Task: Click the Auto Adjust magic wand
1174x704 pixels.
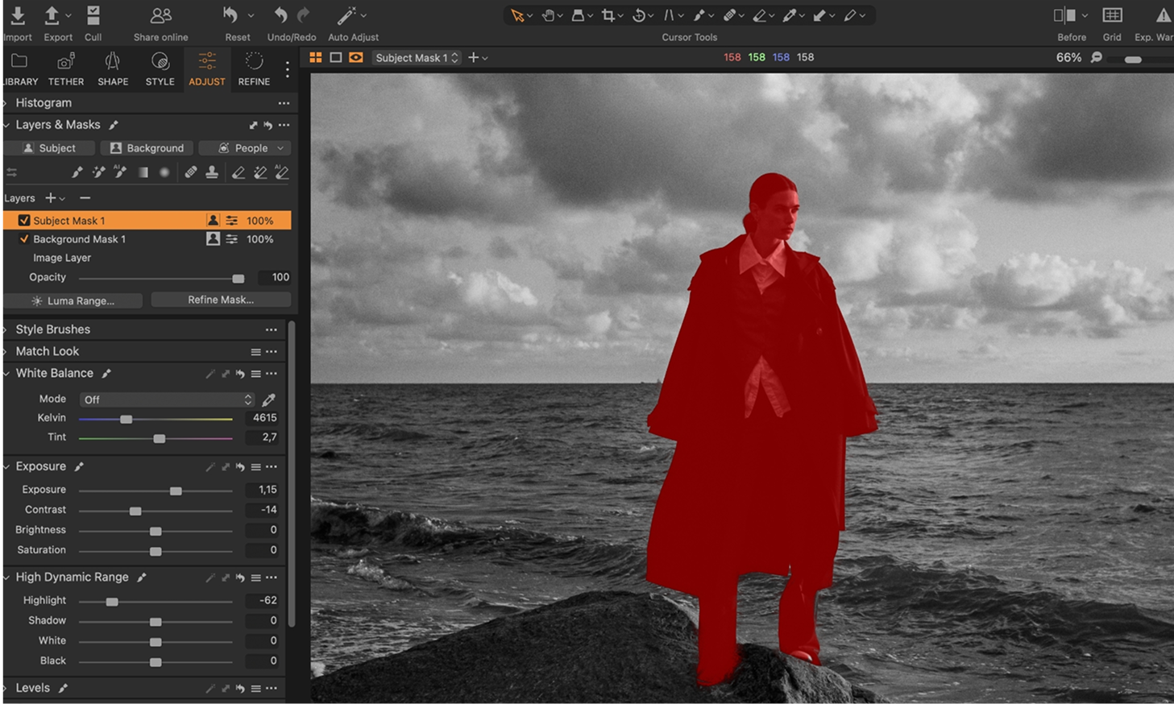Action: click(x=346, y=15)
